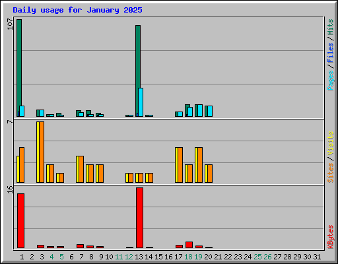Click the orange Sites bar for day 17
338x264 pixels.
tap(180, 165)
